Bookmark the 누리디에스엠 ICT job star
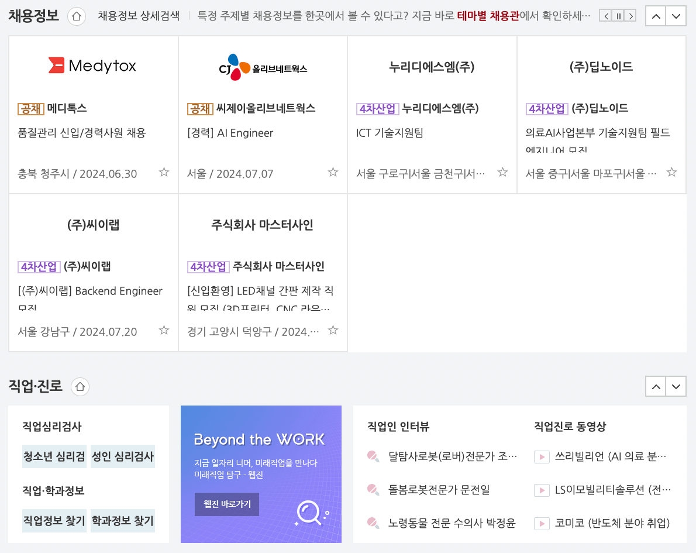Viewport: 696px width, 553px height. tap(502, 173)
